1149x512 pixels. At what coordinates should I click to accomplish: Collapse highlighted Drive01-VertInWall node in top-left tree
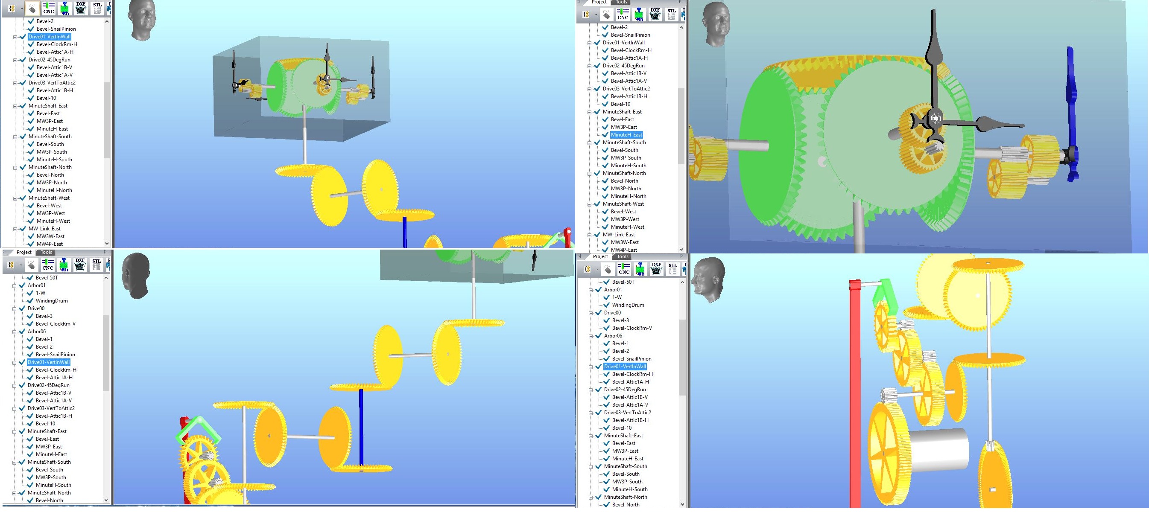click(15, 37)
